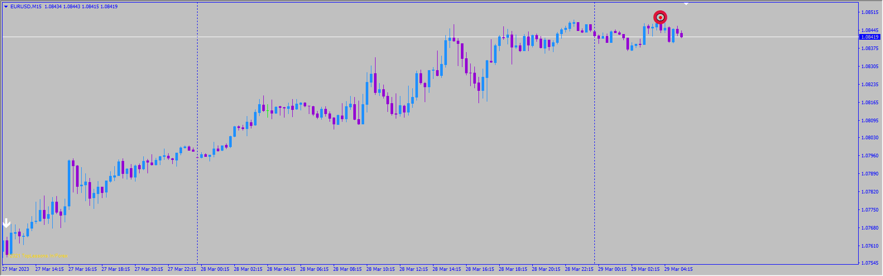Image resolution: width=883 pixels, height=276 pixels.
Task: Click the 27 Mar 18:15 time label
Action: [116, 269]
